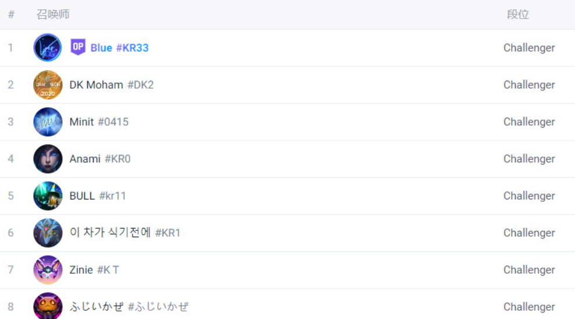Click the 段位 column header
The image size is (575, 319).
pyautogui.click(x=518, y=14)
